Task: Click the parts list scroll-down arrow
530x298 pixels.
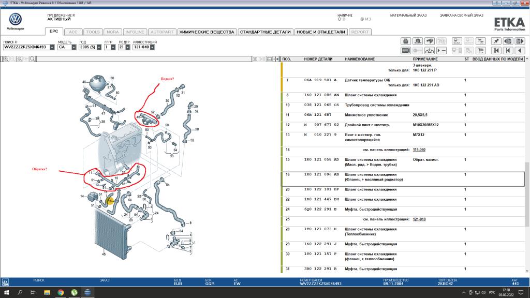Action: (527, 271)
